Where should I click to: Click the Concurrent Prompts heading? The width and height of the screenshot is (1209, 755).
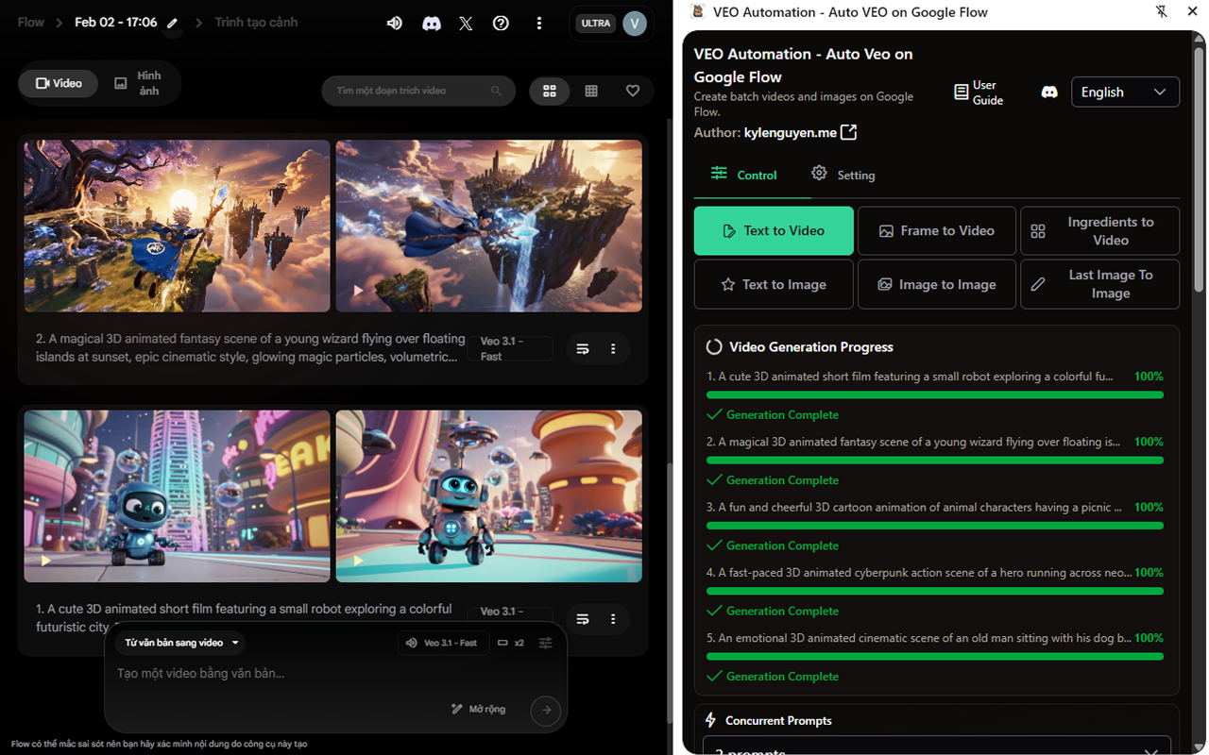pos(778,720)
